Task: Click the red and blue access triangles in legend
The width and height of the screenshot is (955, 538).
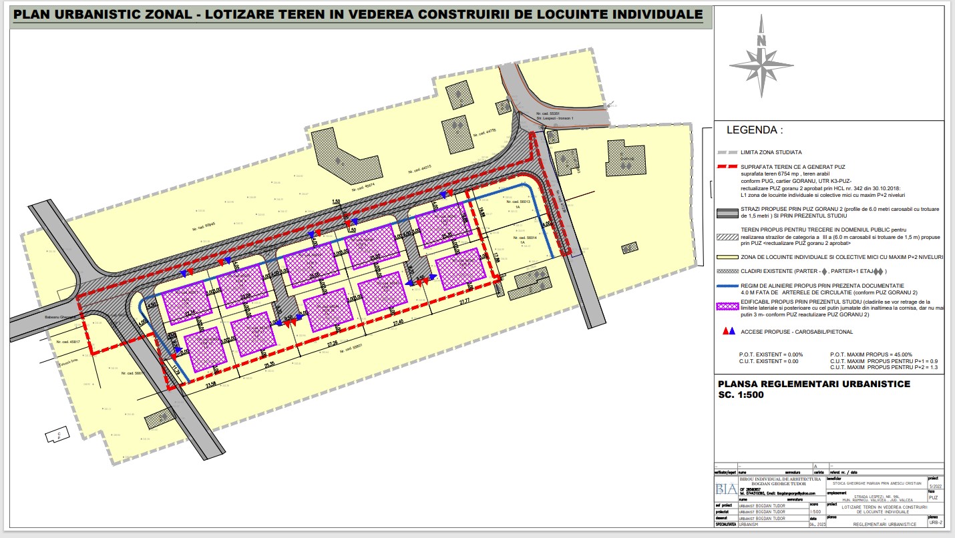Action: (x=729, y=331)
